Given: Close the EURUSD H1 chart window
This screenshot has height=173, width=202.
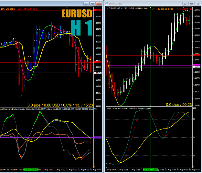Looking at the screenshot, I should pyautogui.click(x=99, y=4).
